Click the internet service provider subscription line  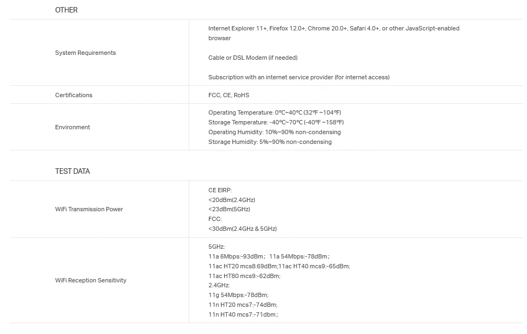point(299,77)
